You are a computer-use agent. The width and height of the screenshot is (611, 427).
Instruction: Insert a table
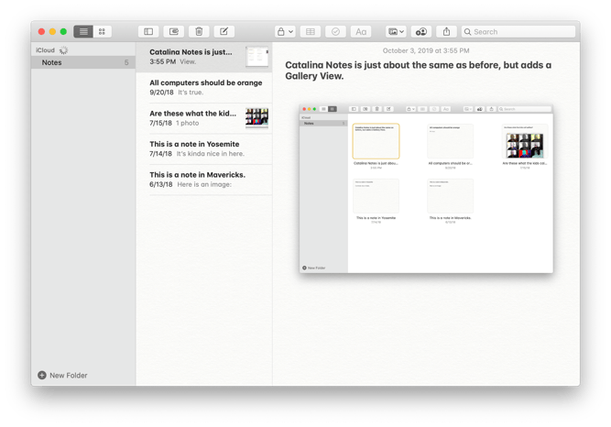tap(311, 31)
